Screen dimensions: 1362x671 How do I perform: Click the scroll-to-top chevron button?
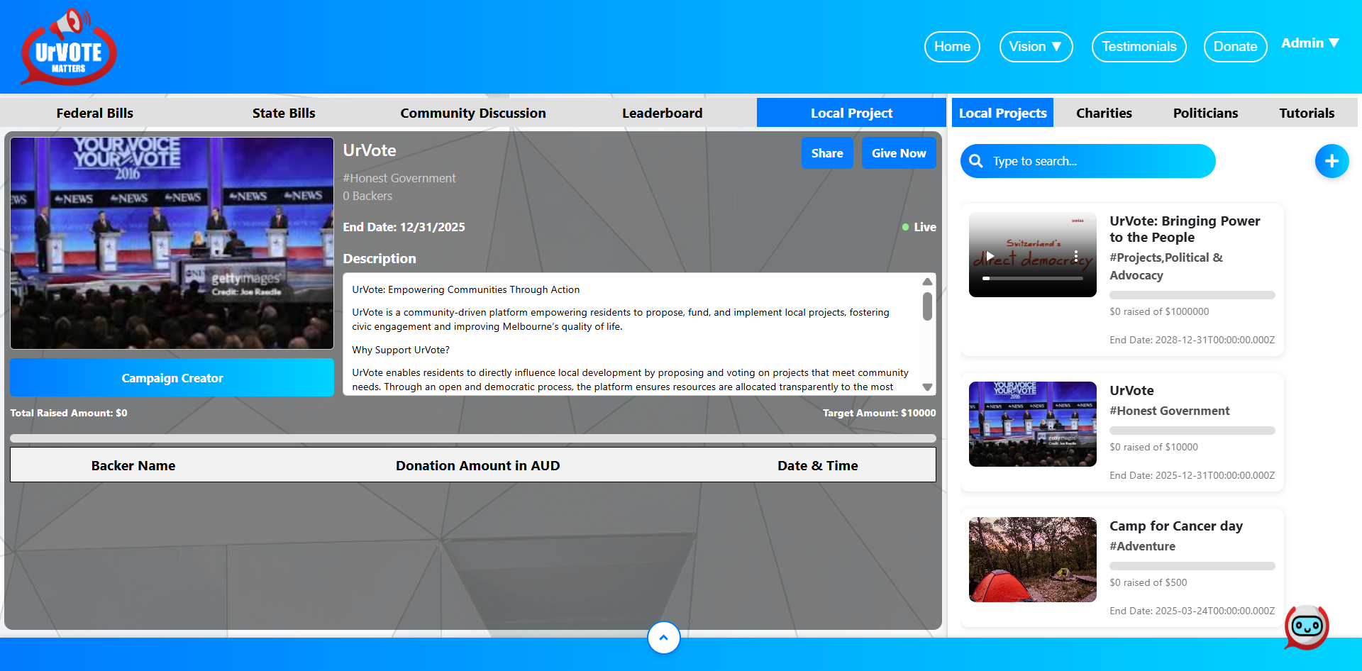point(663,638)
